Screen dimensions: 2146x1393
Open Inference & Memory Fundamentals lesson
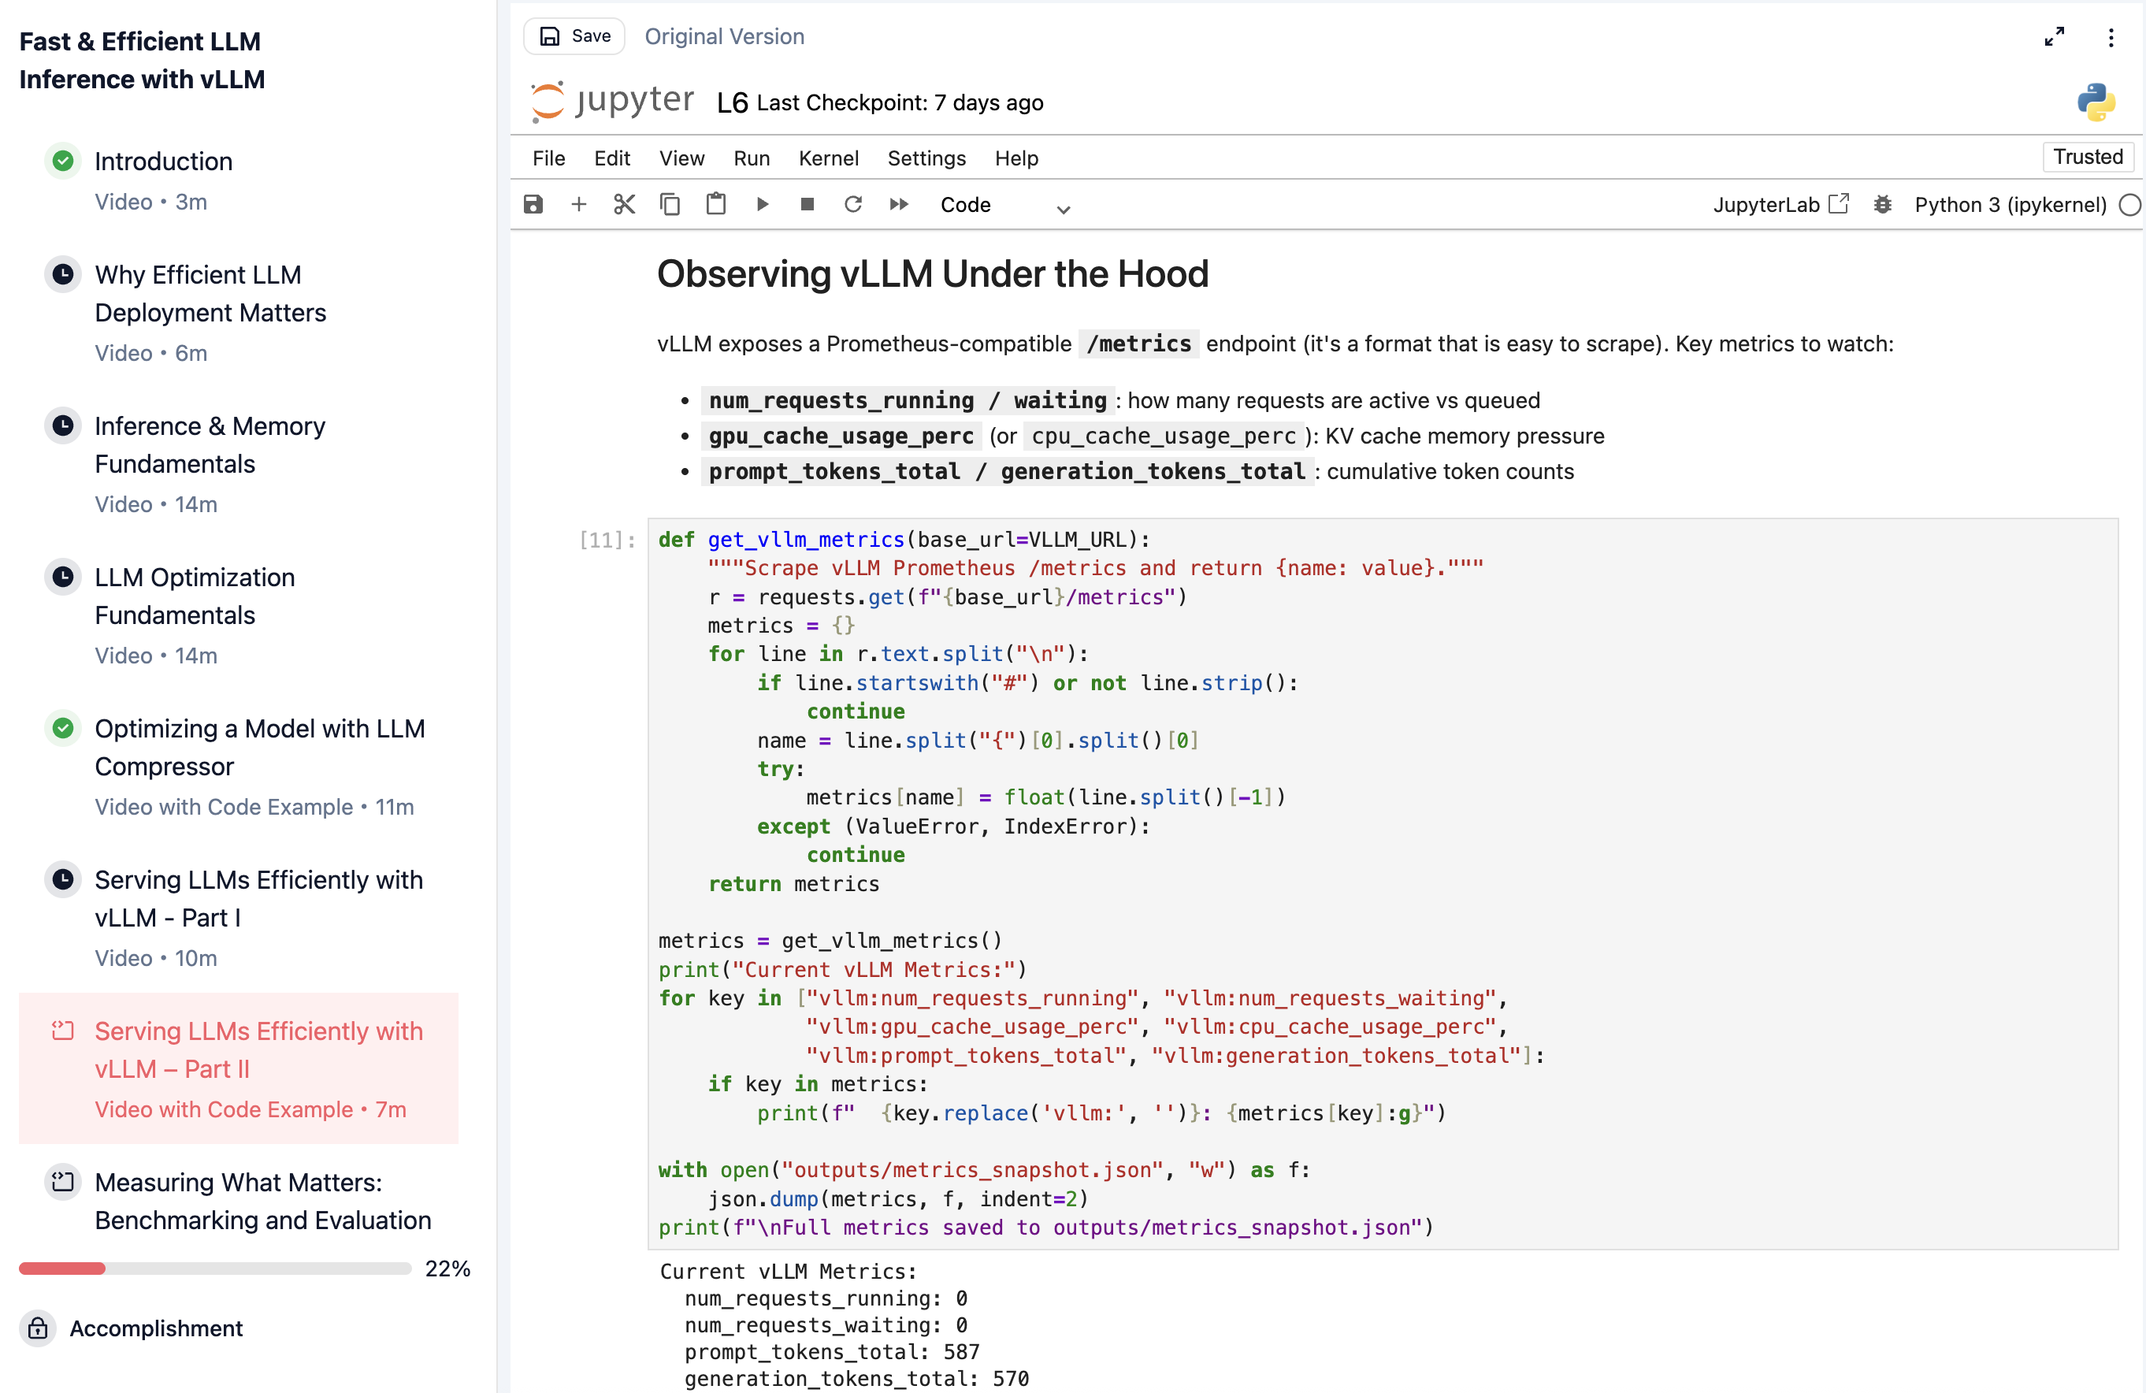point(210,445)
